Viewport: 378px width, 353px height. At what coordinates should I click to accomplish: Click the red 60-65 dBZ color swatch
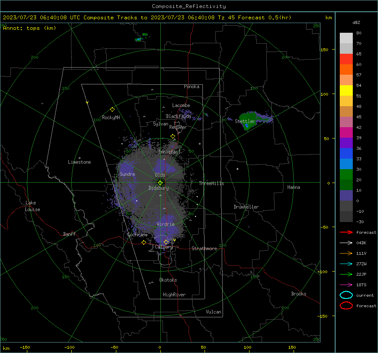coord(346,59)
